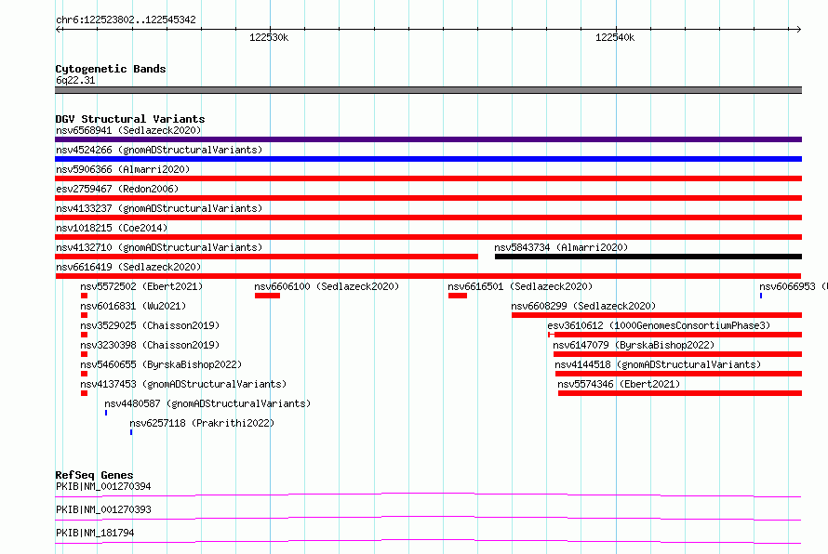Click nsv4480587 (gnomADStructuralVariants) label
The image size is (828, 554).
[x=207, y=403]
